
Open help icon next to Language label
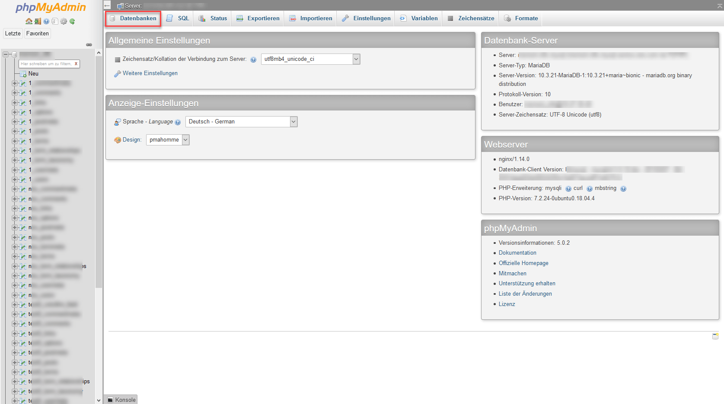178,122
